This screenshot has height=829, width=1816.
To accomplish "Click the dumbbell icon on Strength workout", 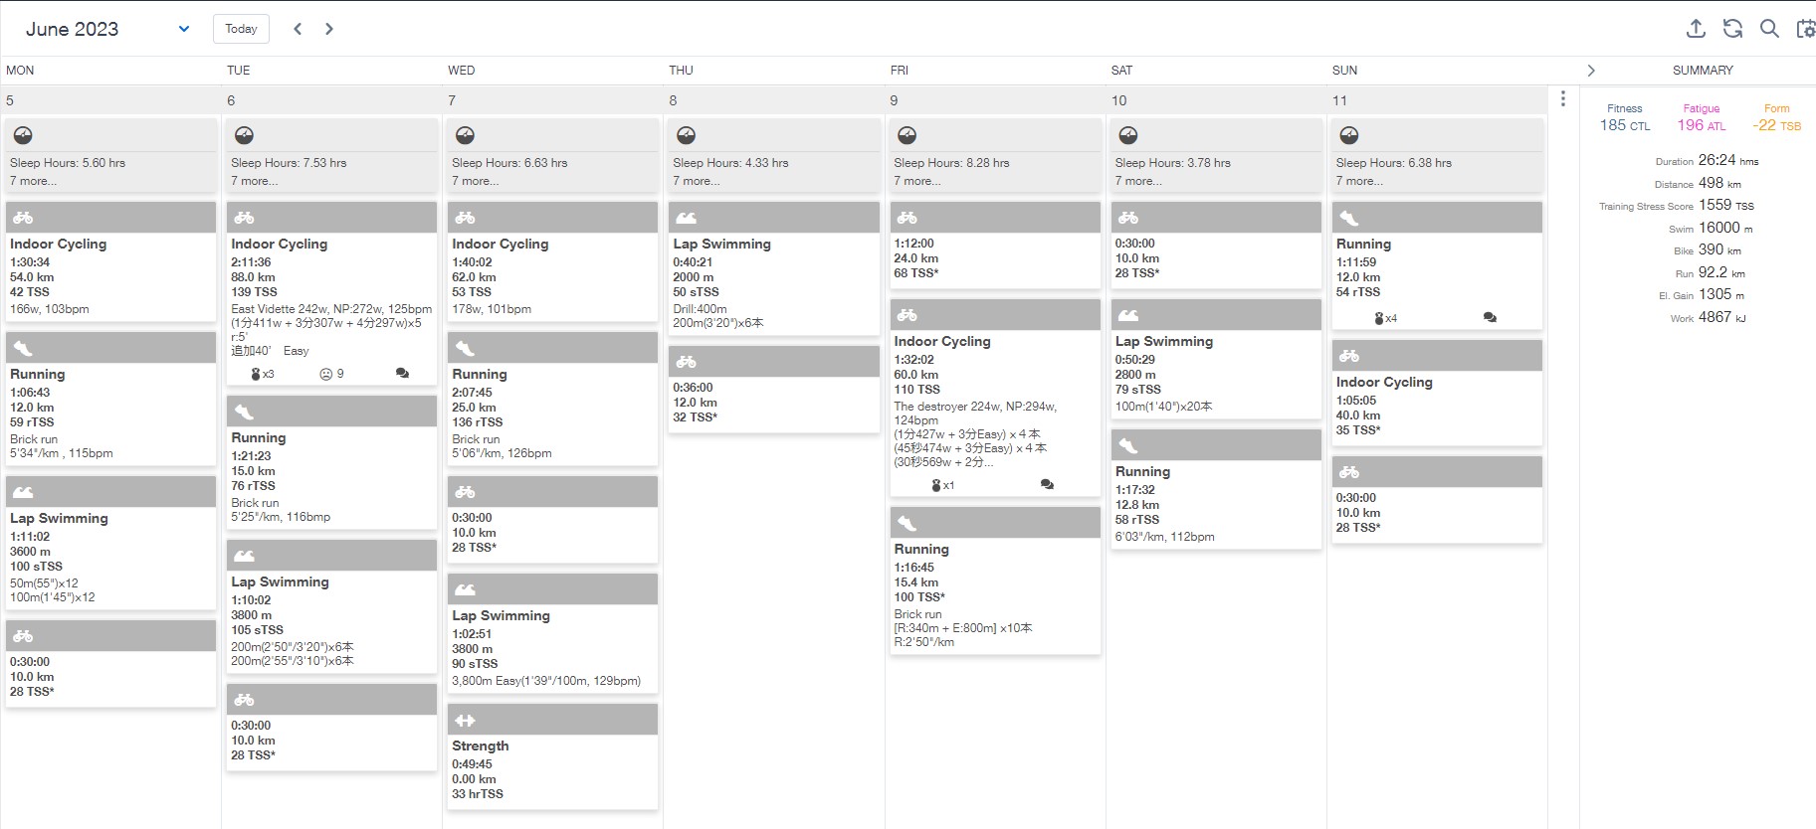I will 465,720.
